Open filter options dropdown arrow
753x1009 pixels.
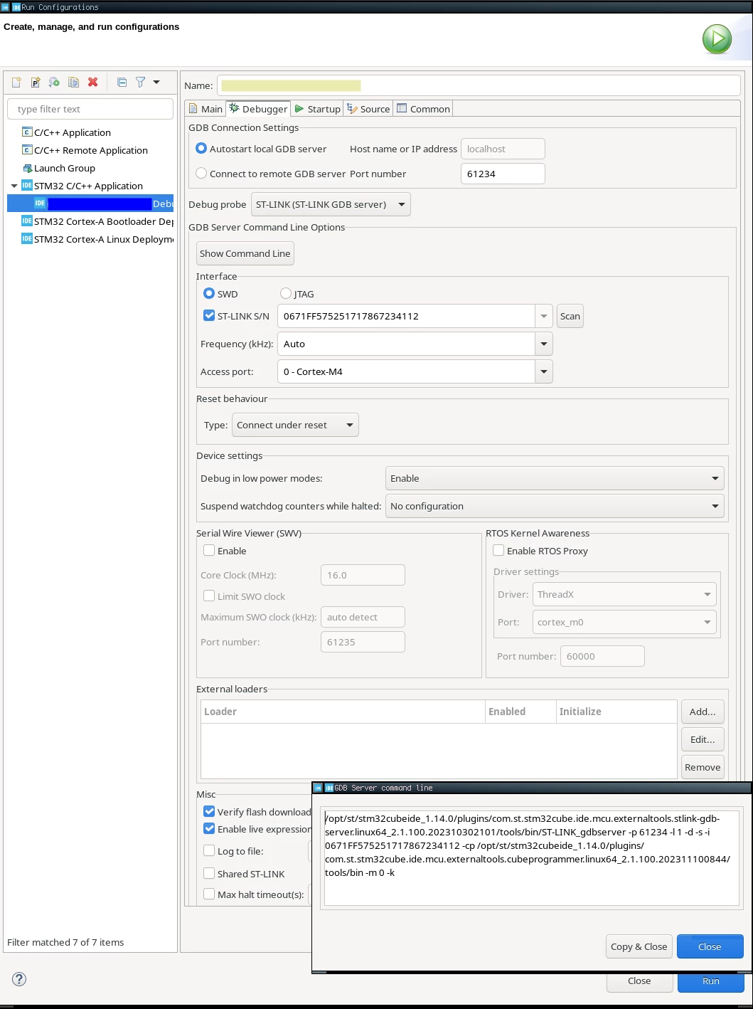point(156,83)
